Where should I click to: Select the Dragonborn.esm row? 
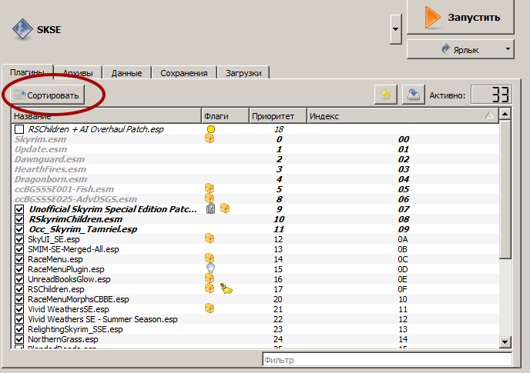pyautogui.click(x=255, y=179)
